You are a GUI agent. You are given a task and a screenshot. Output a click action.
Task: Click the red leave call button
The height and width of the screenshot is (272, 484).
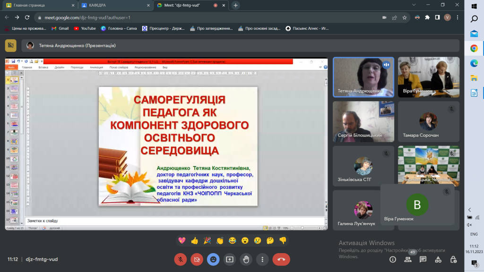[281, 259]
